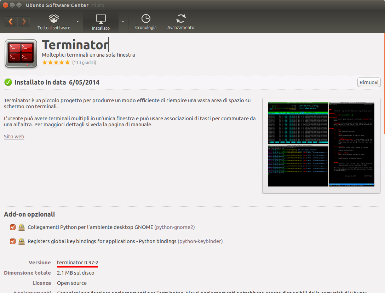Click the python-gnome2 package icon
This screenshot has height=293, width=385.
click(22, 227)
